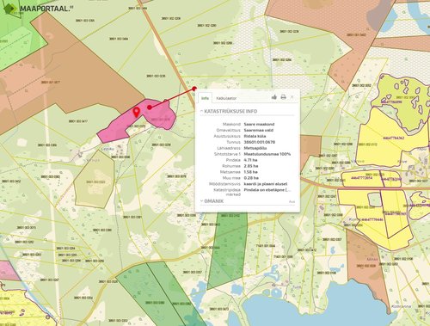Click the red callout endpoint dot
This screenshot has height=326, width=430.
(194, 89)
